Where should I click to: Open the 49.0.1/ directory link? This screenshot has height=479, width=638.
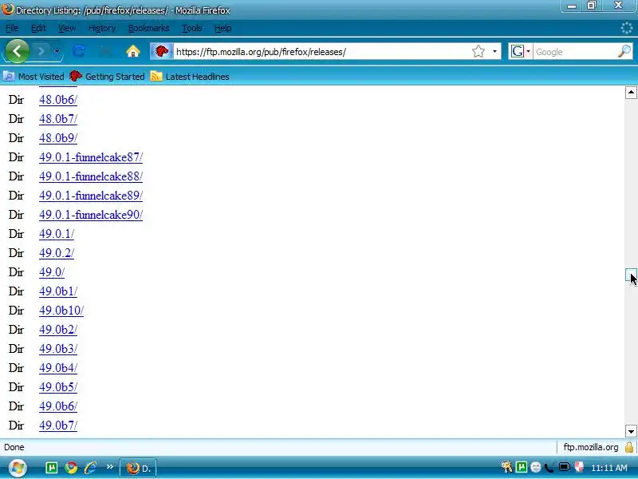[57, 234]
